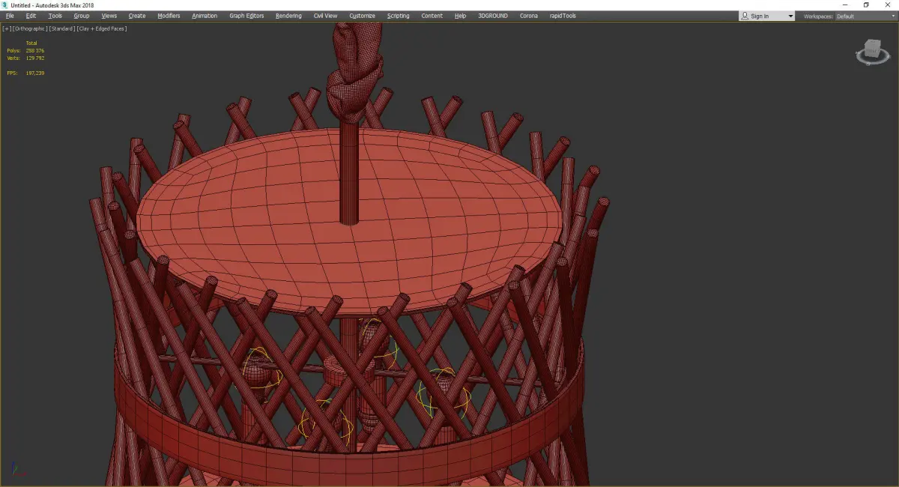The image size is (899, 487).
Task: Click the Polys statistic value text
Action: pos(34,50)
